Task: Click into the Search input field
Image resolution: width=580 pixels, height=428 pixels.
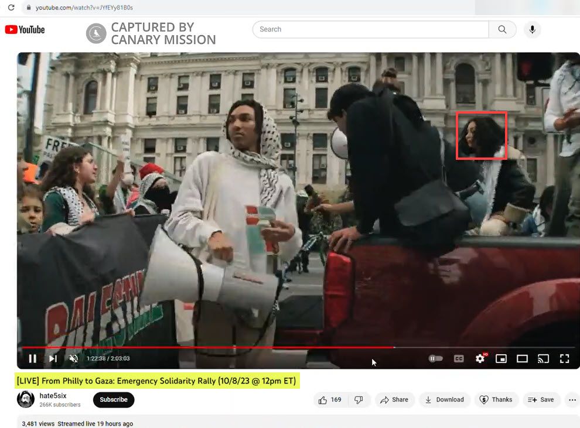Action: [370, 29]
